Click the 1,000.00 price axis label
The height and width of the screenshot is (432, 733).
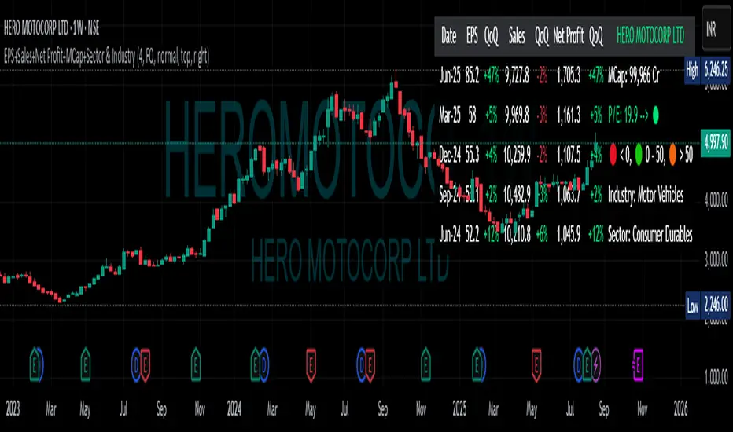[x=716, y=377]
